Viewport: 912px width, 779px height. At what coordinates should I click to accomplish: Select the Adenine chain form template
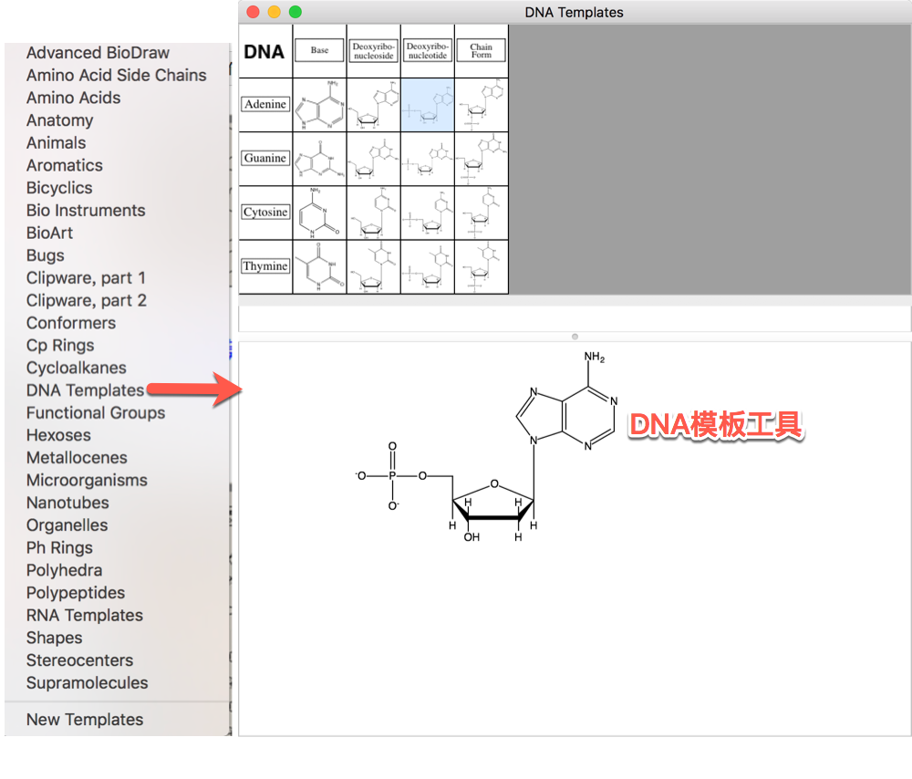pos(482,105)
